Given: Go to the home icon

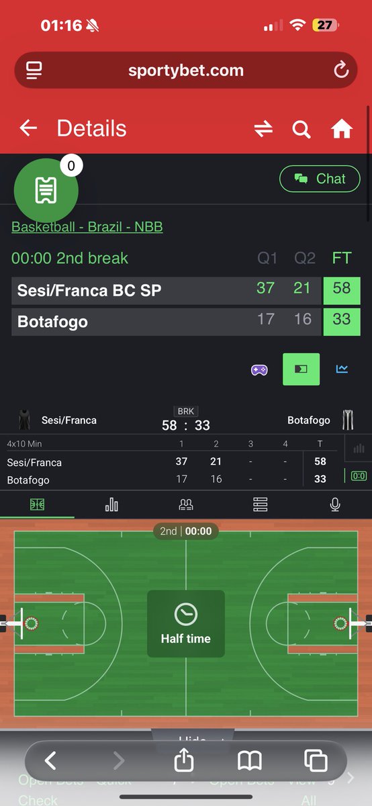Looking at the screenshot, I should tap(342, 129).
